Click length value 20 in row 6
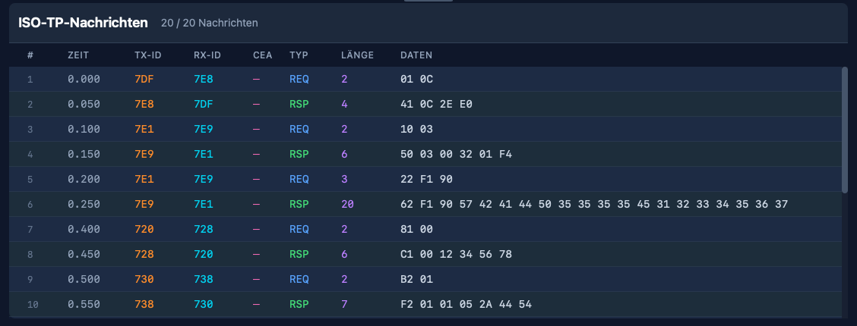This screenshot has width=857, height=326. tap(347, 204)
